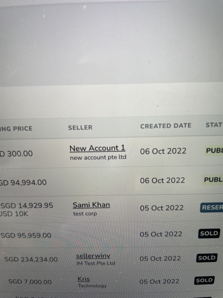Click the blue reserved status badge
Image resolution: width=223 pixels, height=298 pixels.
212,207
